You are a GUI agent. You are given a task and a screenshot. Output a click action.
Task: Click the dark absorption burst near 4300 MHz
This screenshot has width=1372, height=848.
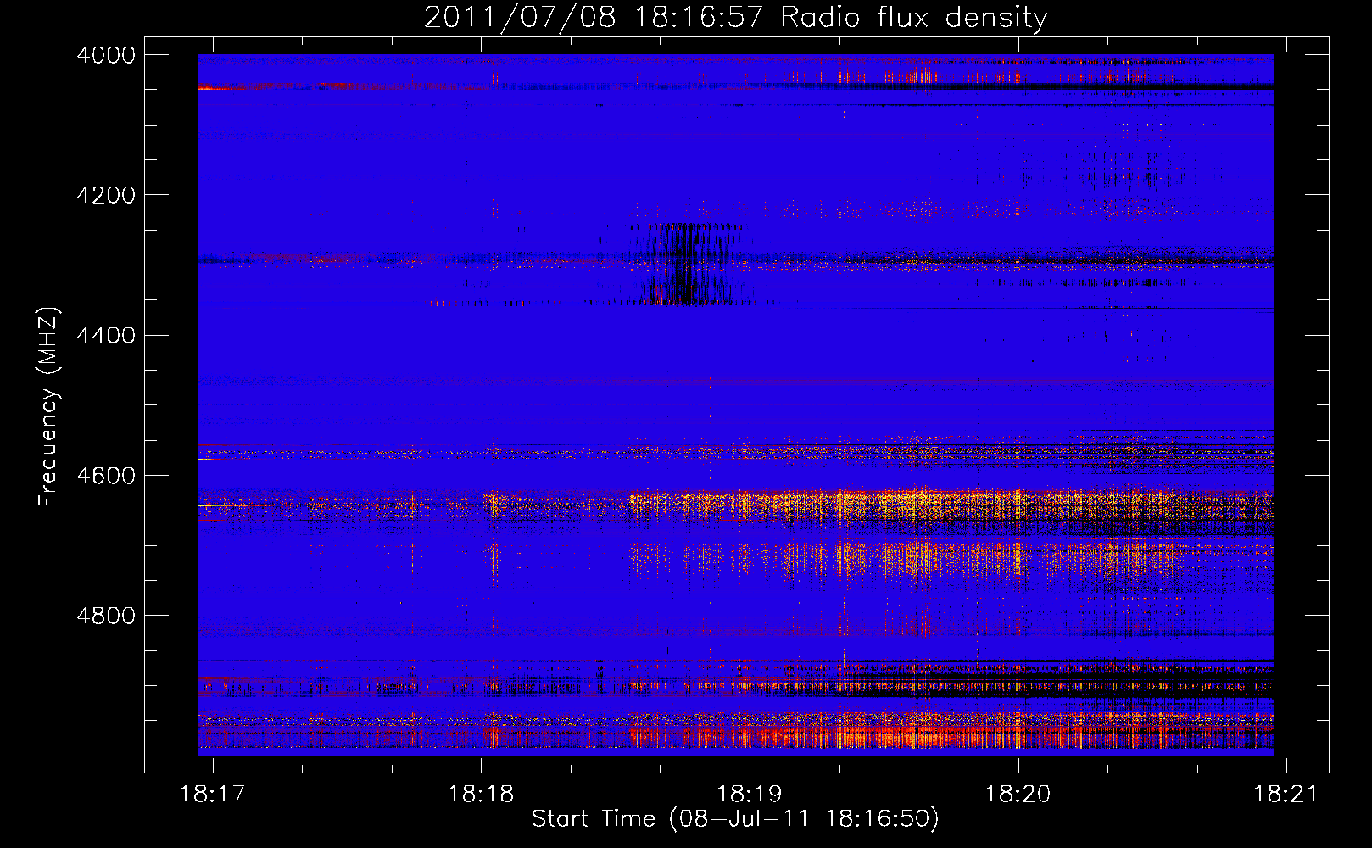click(685, 264)
